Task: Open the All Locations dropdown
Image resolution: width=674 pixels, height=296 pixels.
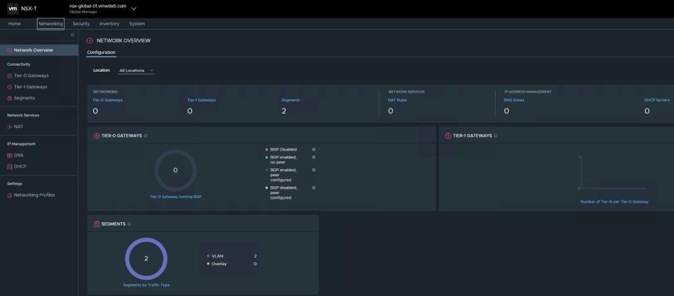Action: [136, 70]
